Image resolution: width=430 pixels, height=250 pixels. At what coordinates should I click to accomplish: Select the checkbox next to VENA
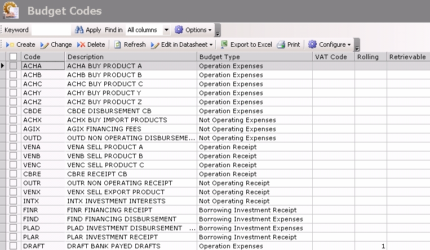14,147
